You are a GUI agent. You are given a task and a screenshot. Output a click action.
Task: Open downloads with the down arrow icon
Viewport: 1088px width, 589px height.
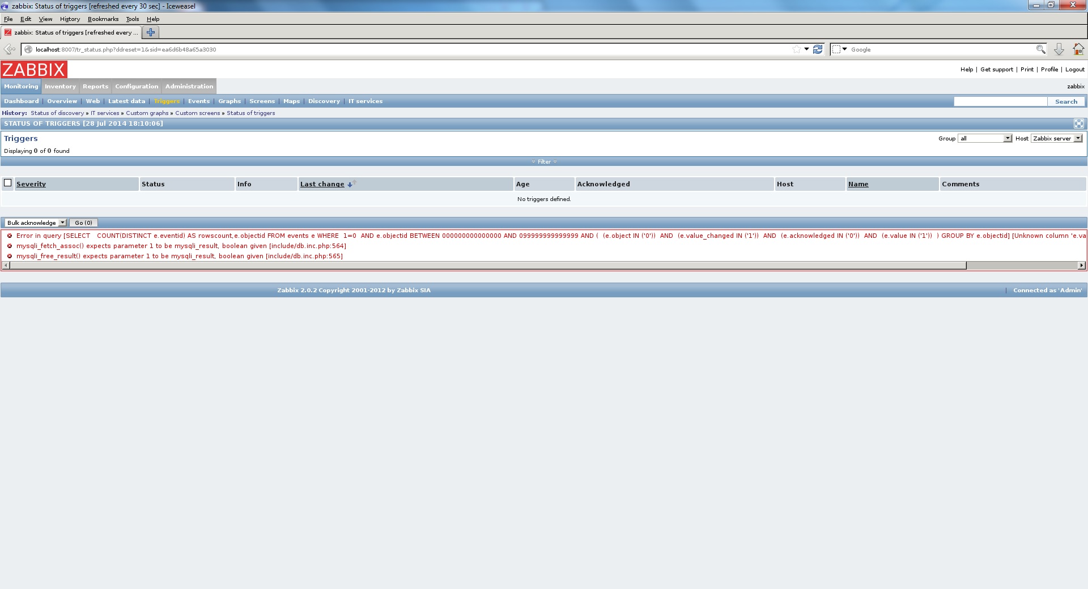pyautogui.click(x=1059, y=49)
